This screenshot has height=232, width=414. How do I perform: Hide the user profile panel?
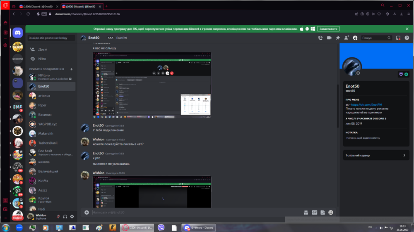click(x=355, y=38)
